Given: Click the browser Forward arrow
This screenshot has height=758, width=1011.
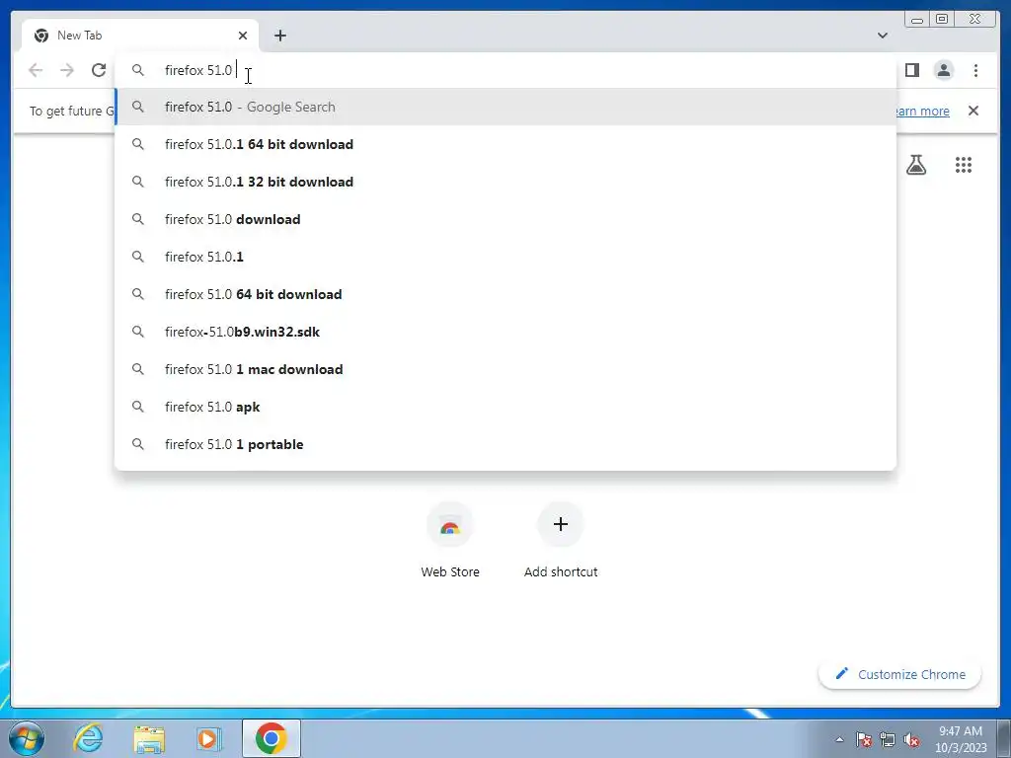Looking at the screenshot, I should 67,70.
